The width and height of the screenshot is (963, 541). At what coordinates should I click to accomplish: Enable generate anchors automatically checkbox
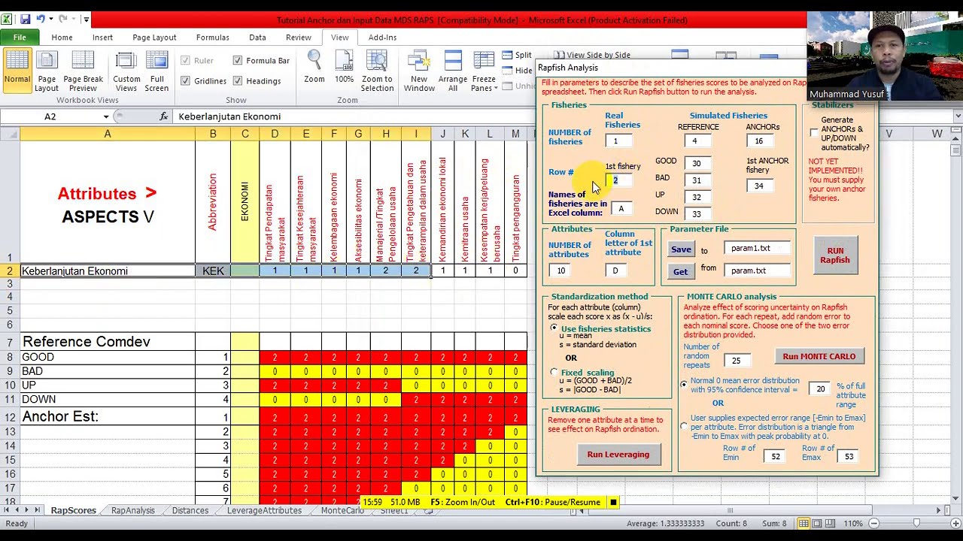pos(814,133)
